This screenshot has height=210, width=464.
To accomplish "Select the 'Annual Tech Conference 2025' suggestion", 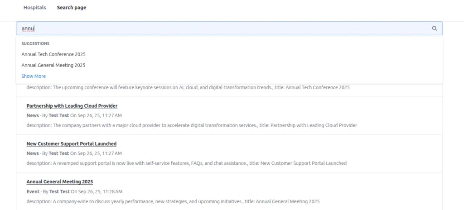I will click(53, 54).
